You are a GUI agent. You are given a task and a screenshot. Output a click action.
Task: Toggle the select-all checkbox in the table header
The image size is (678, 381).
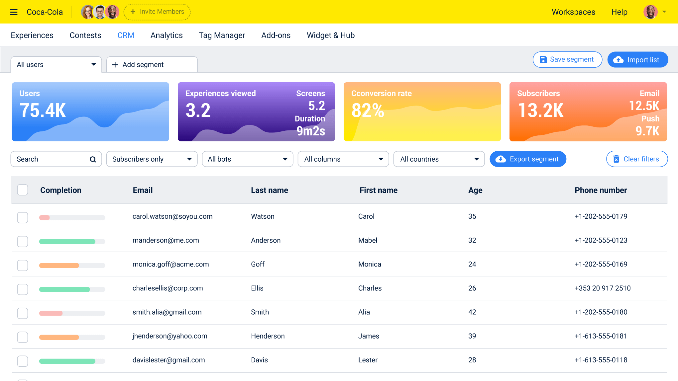pyautogui.click(x=23, y=190)
